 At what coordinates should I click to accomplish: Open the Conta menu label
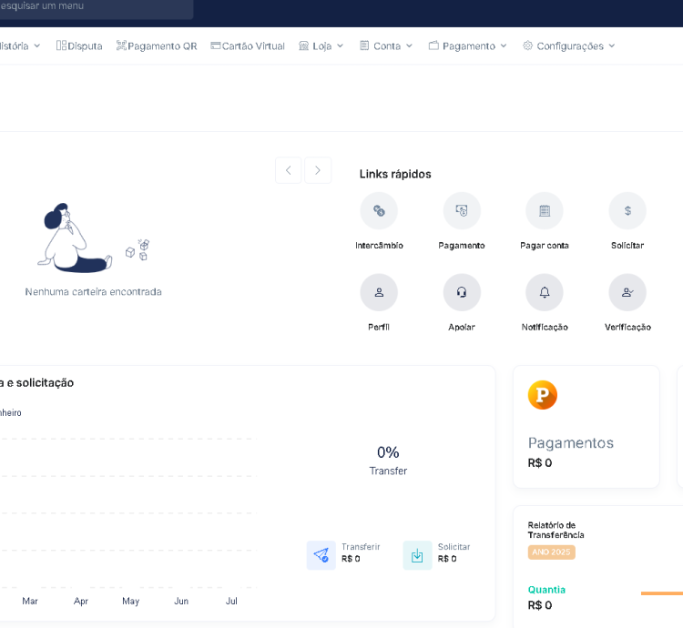pyautogui.click(x=387, y=46)
